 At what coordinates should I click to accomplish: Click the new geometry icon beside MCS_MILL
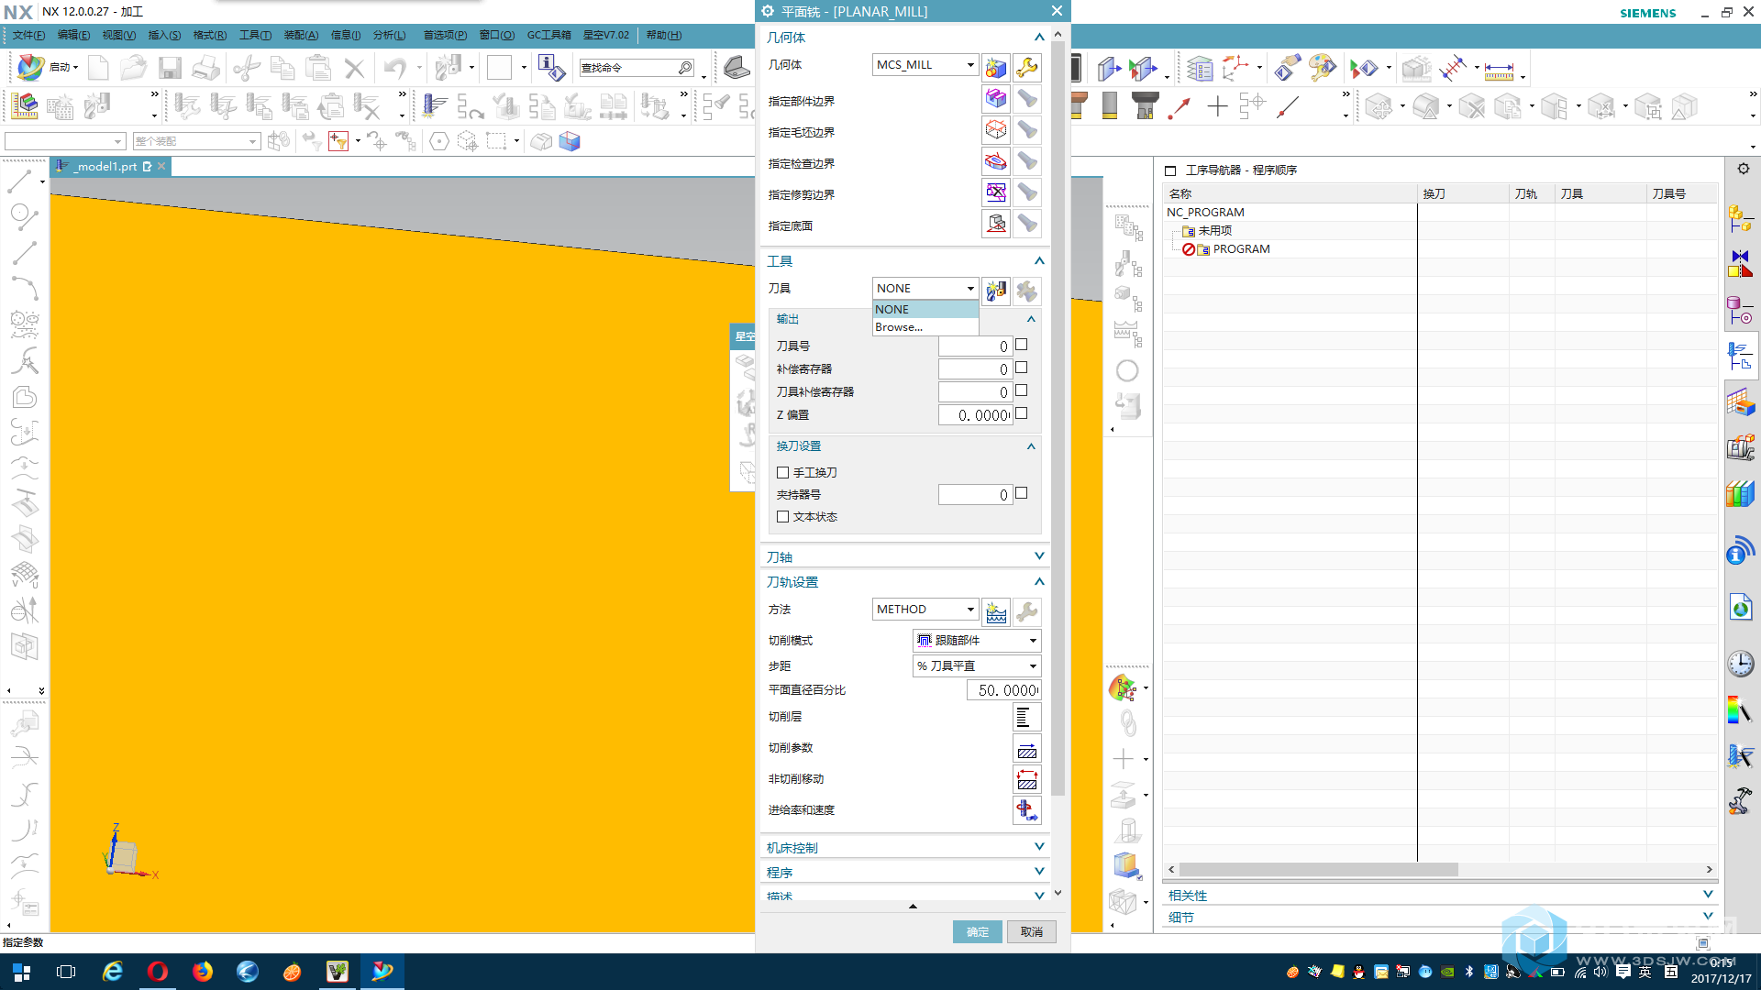(x=996, y=67)
